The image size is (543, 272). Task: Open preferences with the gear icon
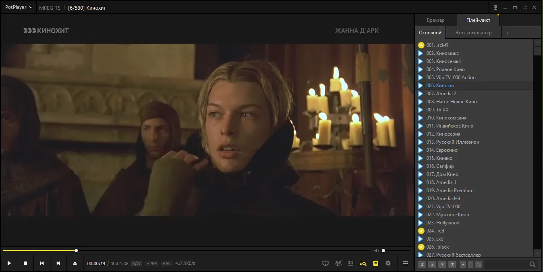tap(388, 263)
